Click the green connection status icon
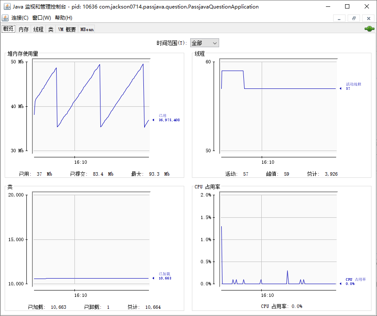The image size is (377, 316). click(369, 29)
